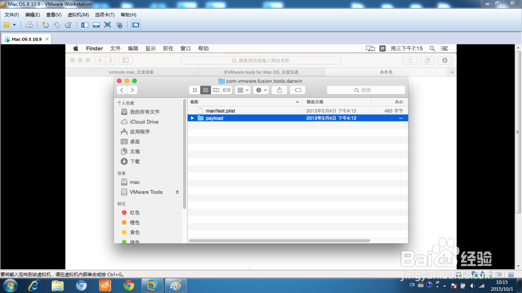Open 应用程序 in the Finder sidebar
This screenshot has height=293, width=522.
click(x=139, y=132)
